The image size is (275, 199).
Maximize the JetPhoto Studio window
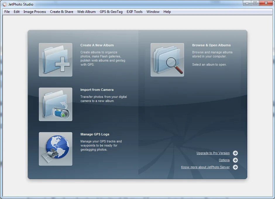point(255,3)
